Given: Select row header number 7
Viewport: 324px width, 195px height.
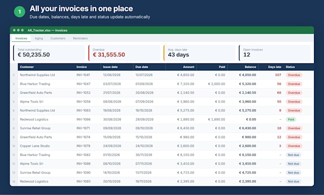Looking at the screenshot, I should point(14,119).
